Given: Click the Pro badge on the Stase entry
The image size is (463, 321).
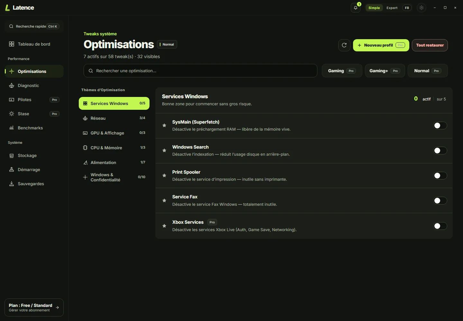Looking at the screenshot, I should [54, 114].
